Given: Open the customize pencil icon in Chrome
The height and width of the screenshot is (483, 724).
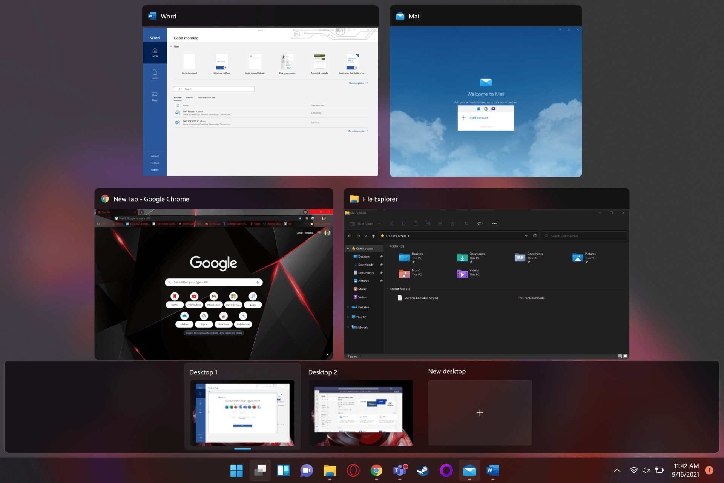Looking at the screenshot, I should [x=327, y=355].
